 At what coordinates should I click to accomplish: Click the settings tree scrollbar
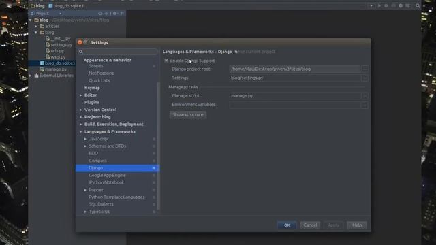[159, 146]
